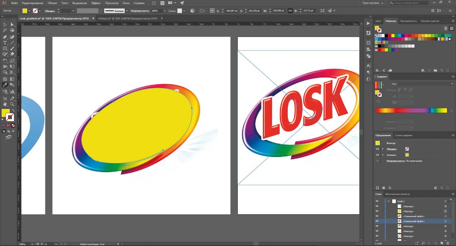Expand the Обводка row in Appearance
The image size is (456, 246).
pos(382,149)
